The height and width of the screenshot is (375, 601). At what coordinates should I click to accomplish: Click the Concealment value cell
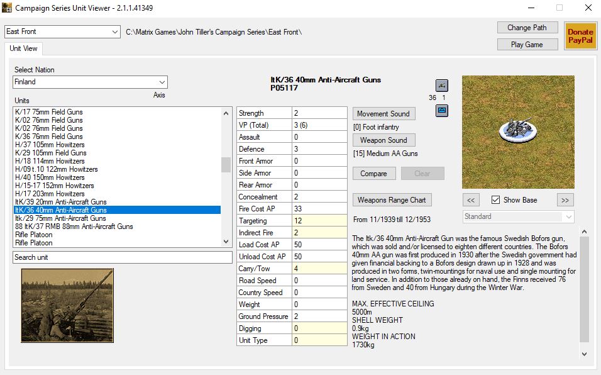point(319,197)
